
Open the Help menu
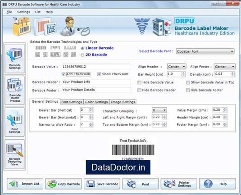click(x=49, y=12)
